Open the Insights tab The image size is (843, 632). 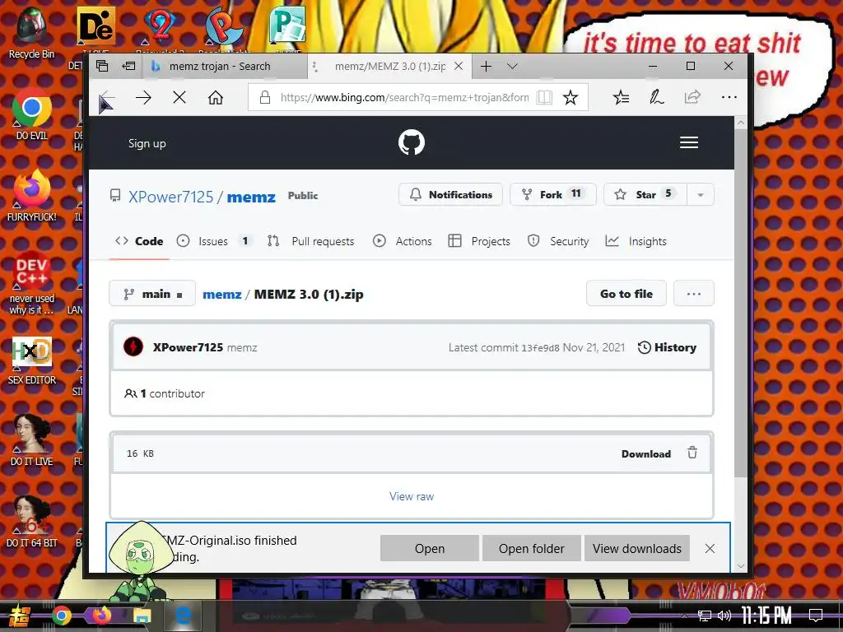click(636, 241)
